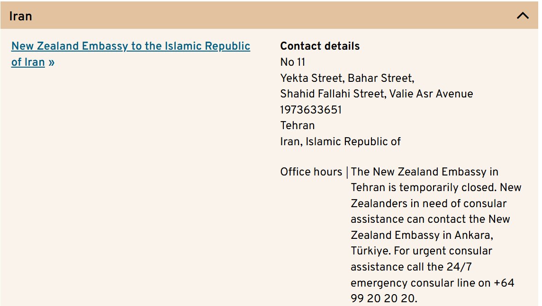Click the double arrow after 'of Iran'

point(51,62)
